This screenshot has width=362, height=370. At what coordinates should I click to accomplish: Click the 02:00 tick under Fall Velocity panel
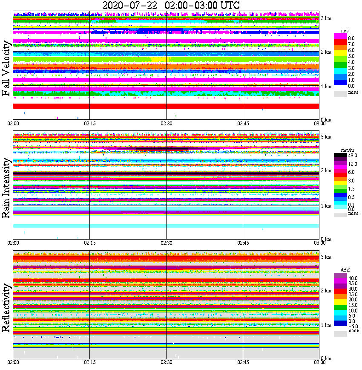(13, 124)
